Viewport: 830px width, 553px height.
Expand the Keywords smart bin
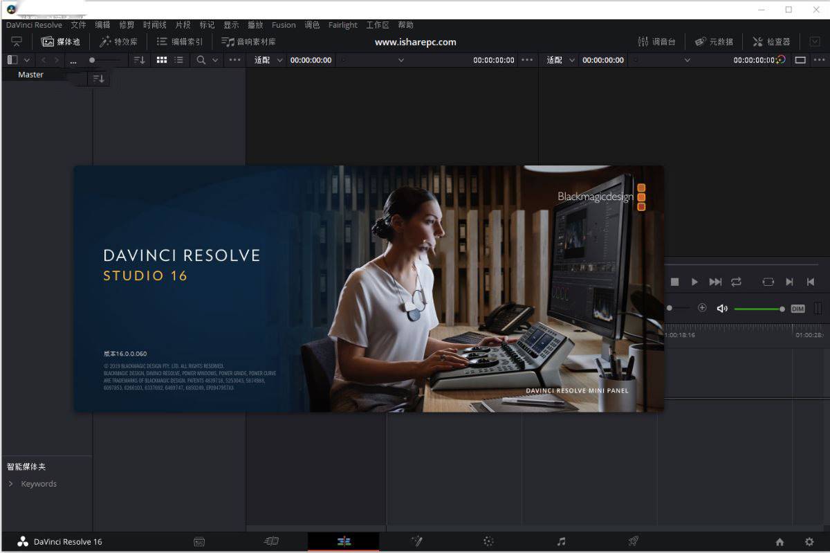tap(11, 484)
